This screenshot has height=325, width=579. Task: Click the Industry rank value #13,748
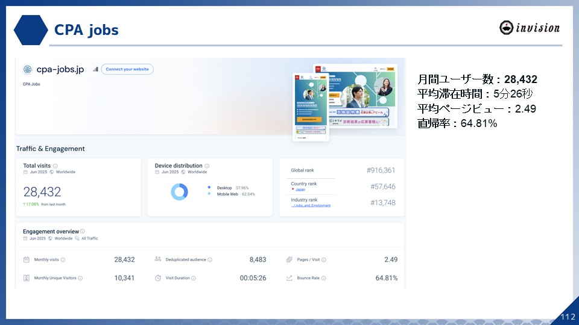pyautogui.click(x=383, y=203)
